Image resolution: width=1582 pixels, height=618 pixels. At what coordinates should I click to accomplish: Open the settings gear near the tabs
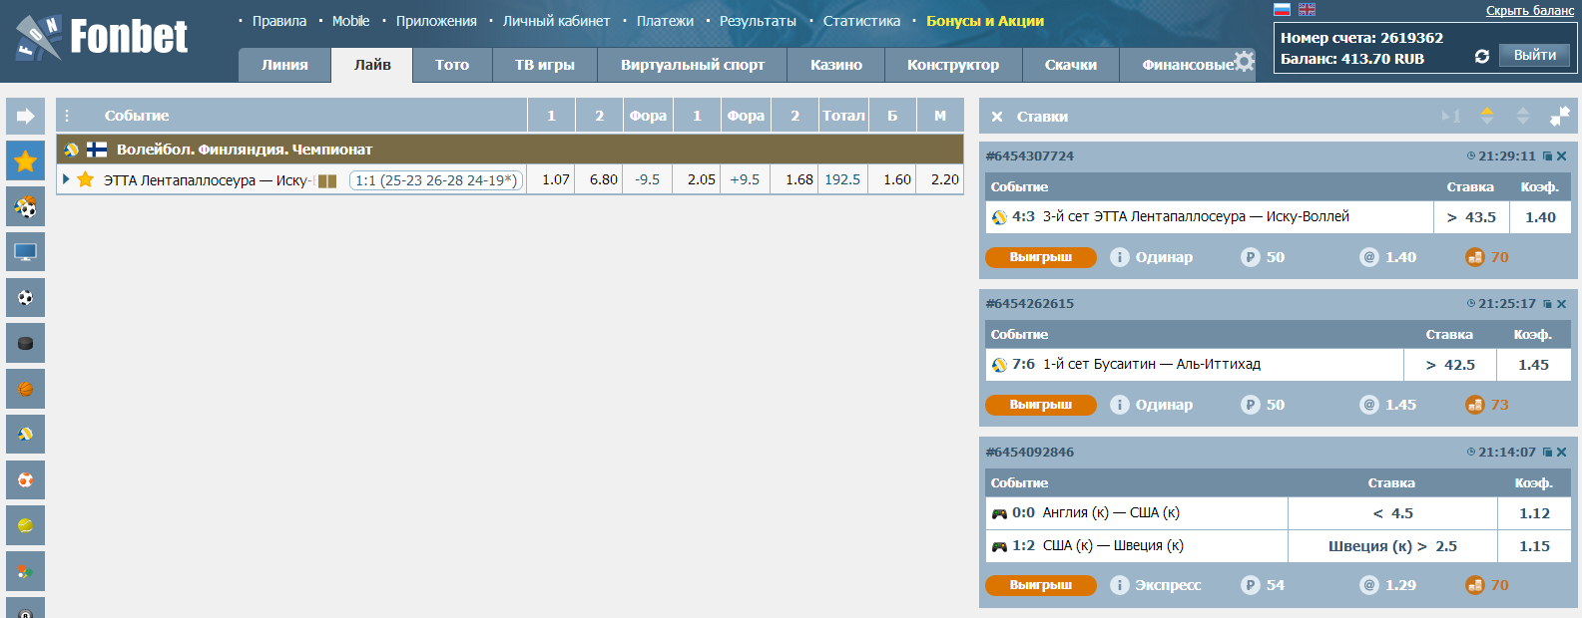[x=1244, y=61]
